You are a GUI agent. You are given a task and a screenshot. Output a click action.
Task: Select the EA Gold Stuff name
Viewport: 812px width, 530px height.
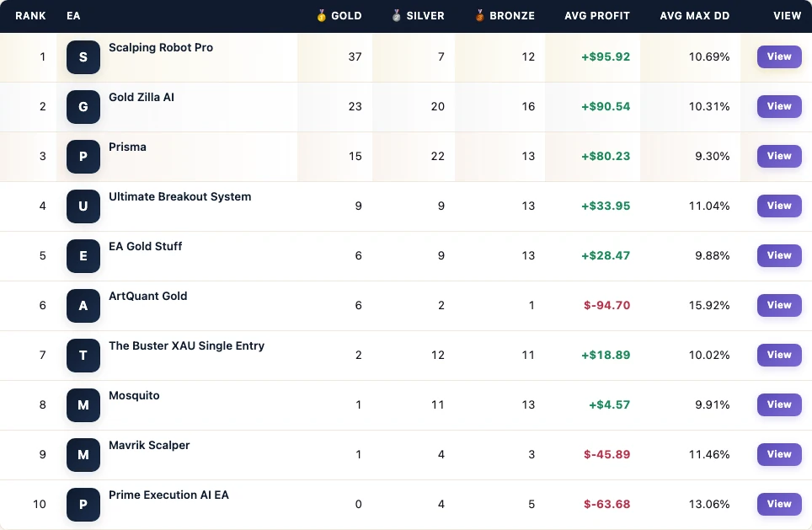click(146, 247)
